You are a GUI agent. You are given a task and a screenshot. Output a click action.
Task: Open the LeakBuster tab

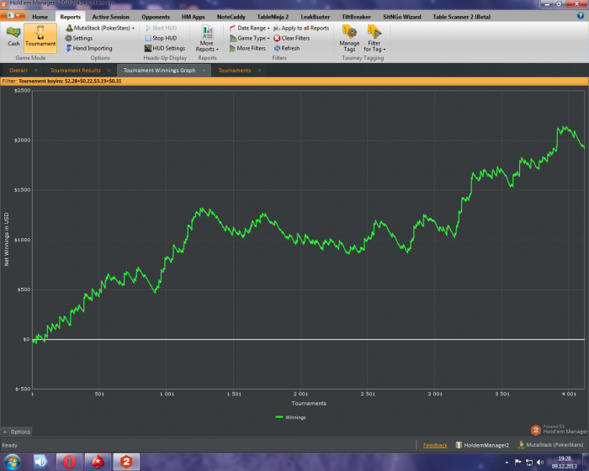coord(316,17)
